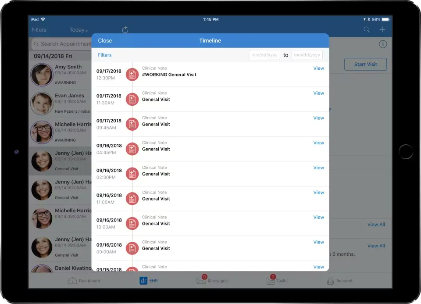
Task: Open the Today dropdown
Action: [x=78, y=29]
